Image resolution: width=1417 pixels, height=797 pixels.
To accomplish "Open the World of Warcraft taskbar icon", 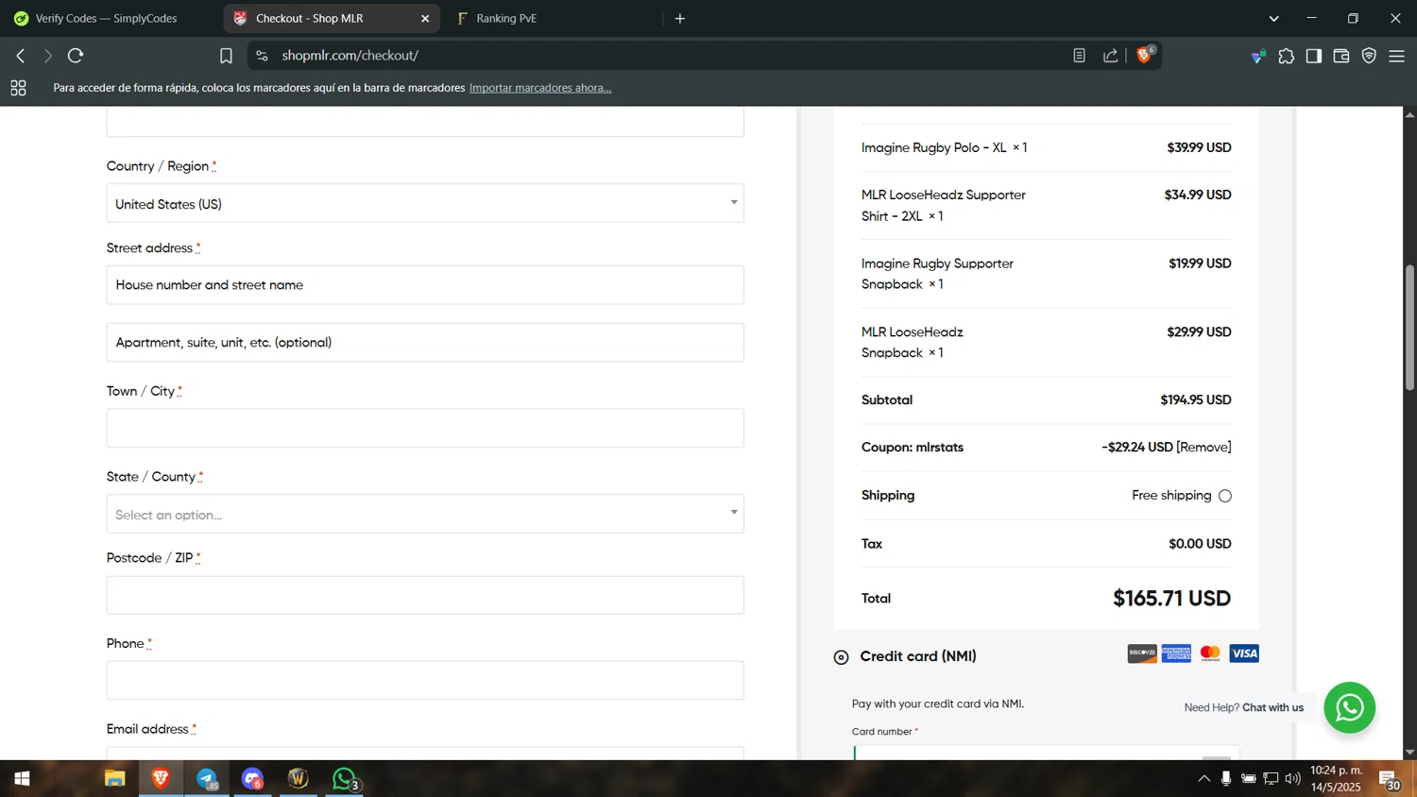I will pyautogui.click(x=299, y=779).
